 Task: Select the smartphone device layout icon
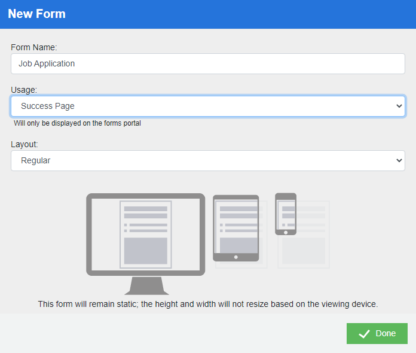click(285, 214)
